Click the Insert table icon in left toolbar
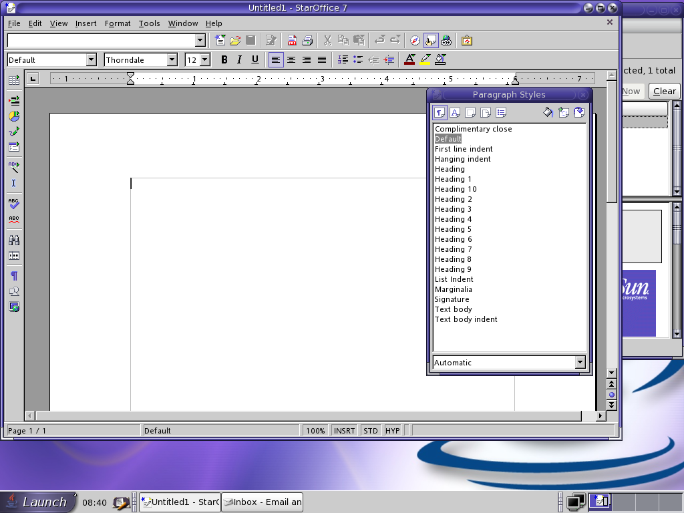The image size is (684, 513). (x=14, y=80)
